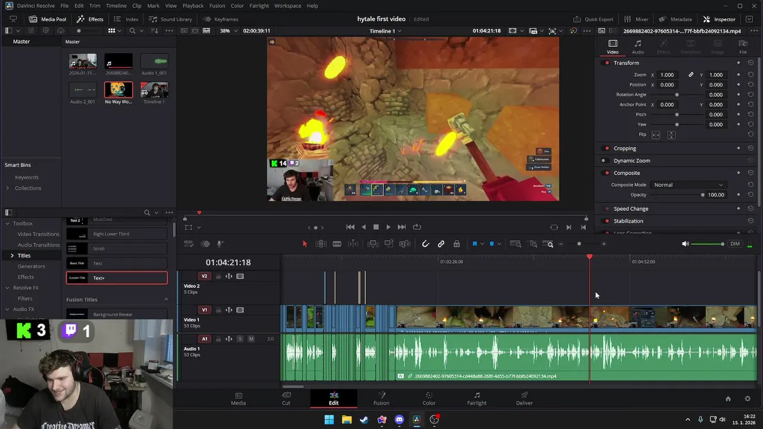Open Discord from the taskbar
This screenshot has width=763, height=429.
click(399, 419)
